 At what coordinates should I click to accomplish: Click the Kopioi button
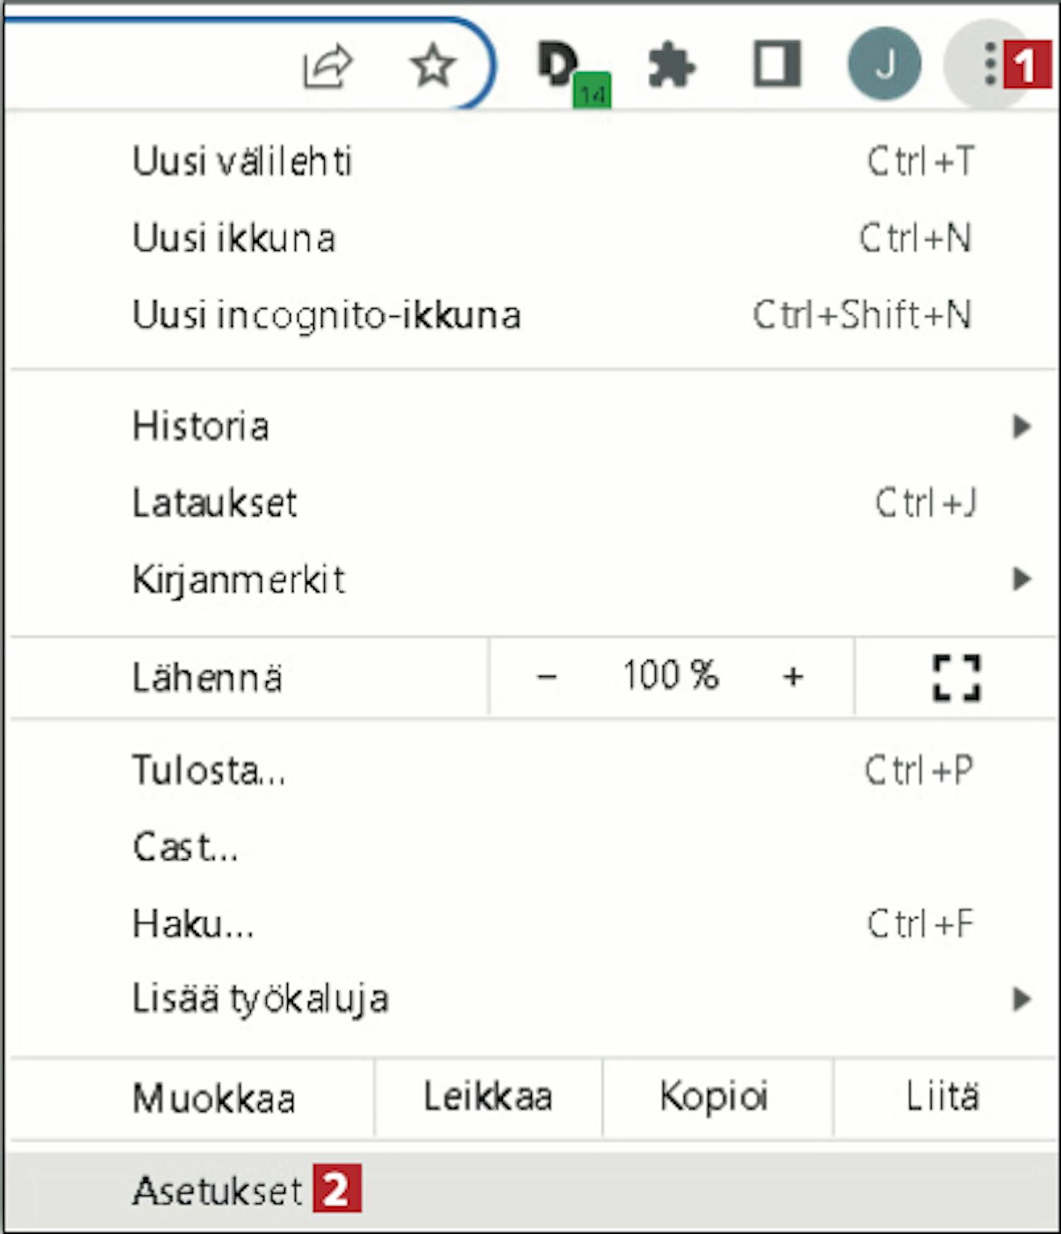[x=717, y=1098]
